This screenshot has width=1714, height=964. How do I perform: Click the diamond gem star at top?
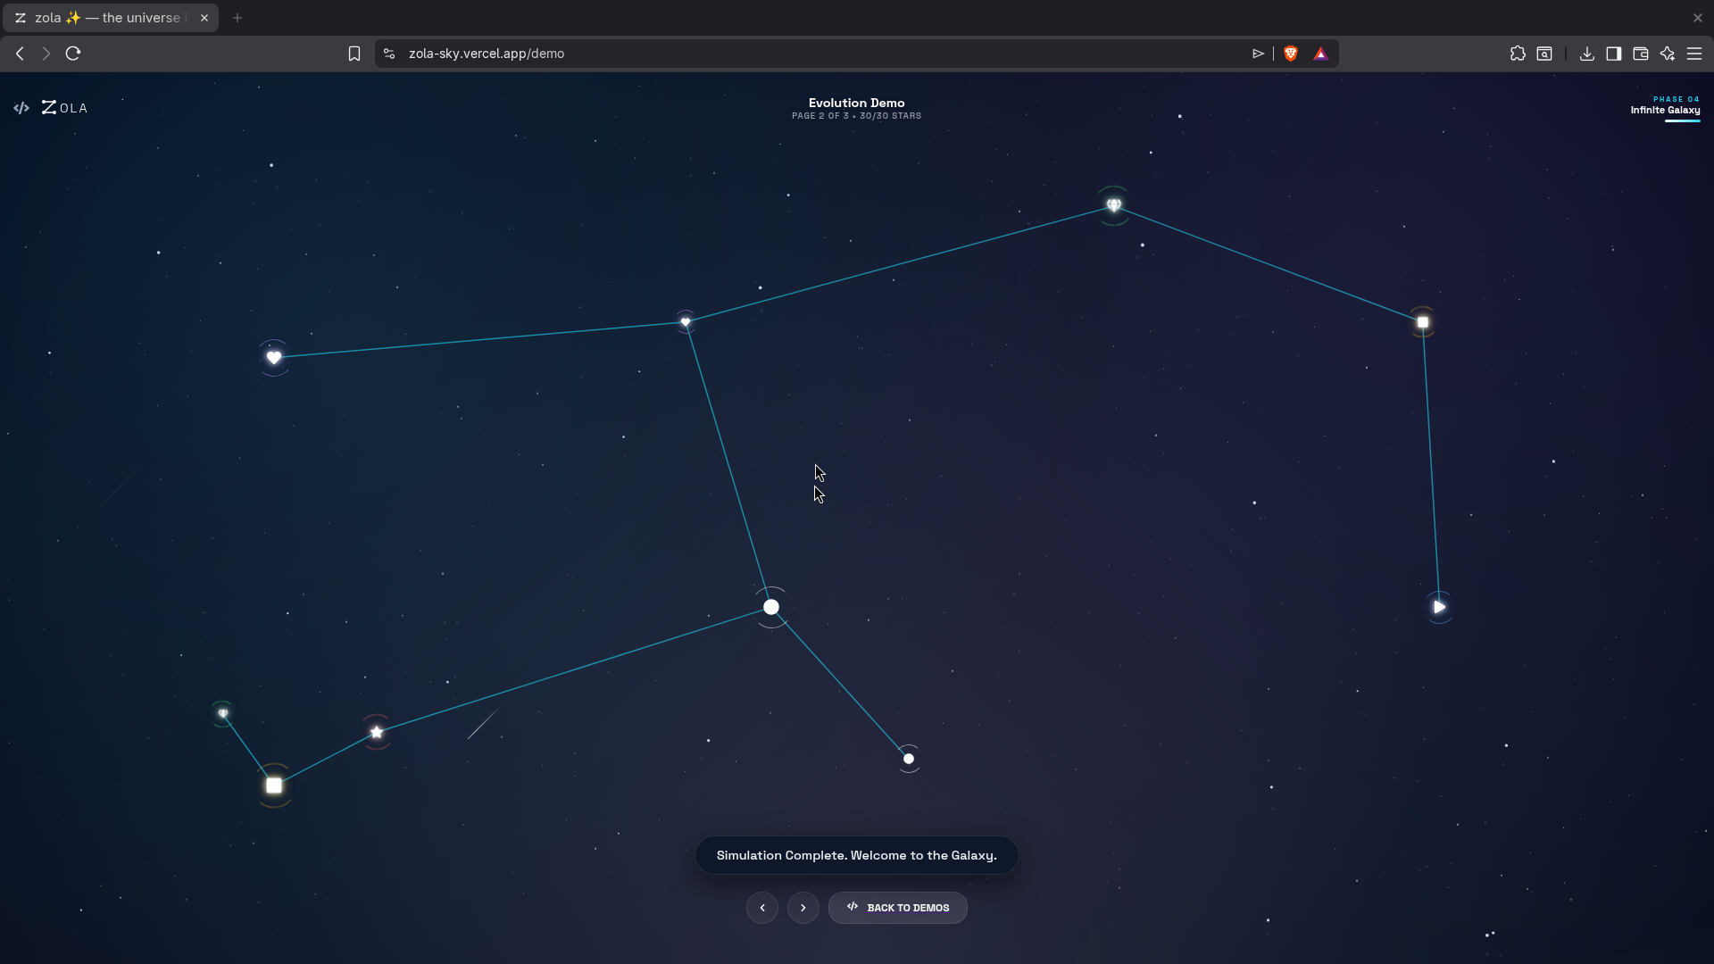coord(1113,205)
